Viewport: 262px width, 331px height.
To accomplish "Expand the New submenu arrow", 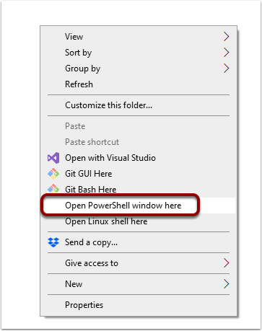I will pos(226,284).
